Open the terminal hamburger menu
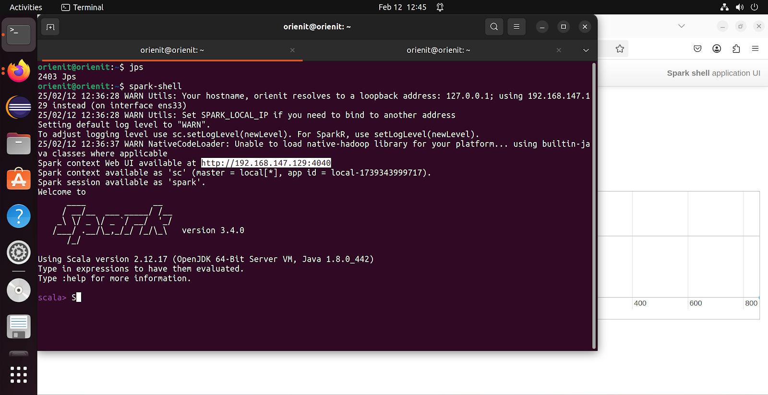Image resolution: width=768 pixels, height=395 pixels. (x=516, y=27)
